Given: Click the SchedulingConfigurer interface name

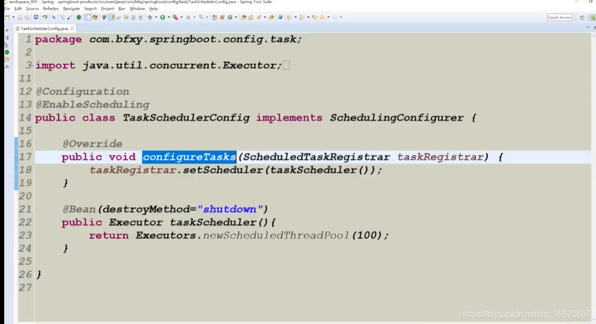Looking at the screenshot, I should [397, 118].
